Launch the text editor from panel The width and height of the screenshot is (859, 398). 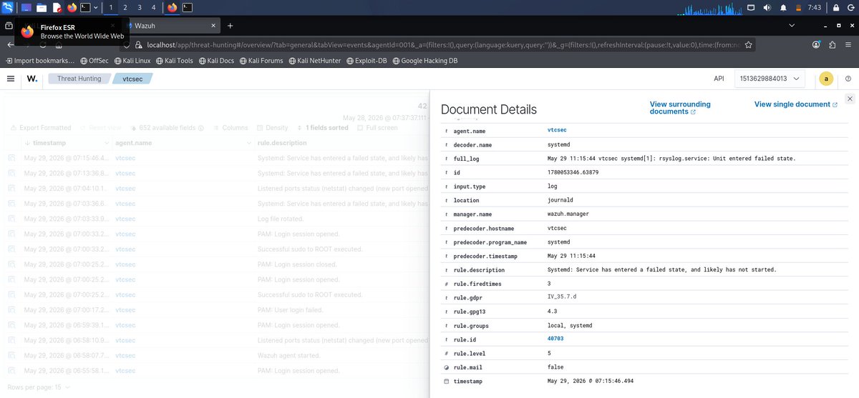pos(57,8)
